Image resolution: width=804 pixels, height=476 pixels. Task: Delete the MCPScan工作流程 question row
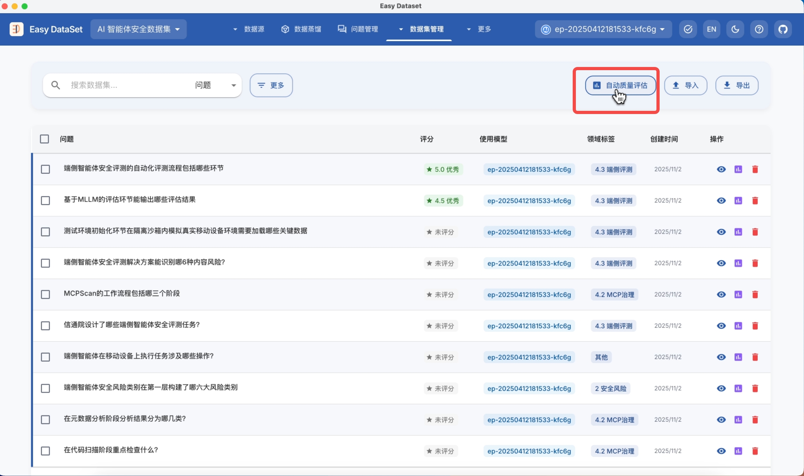click(x=755, y=295)
